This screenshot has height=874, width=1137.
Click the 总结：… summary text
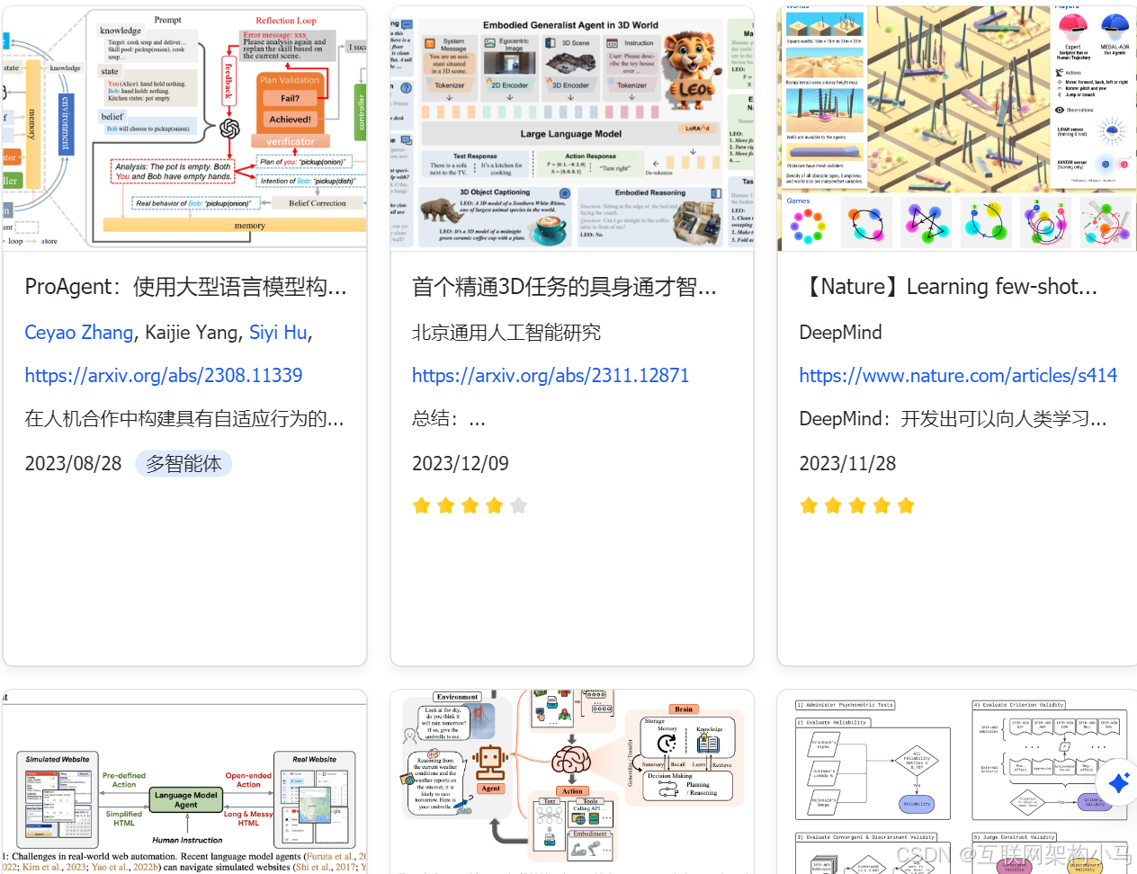tap(449, 419)
